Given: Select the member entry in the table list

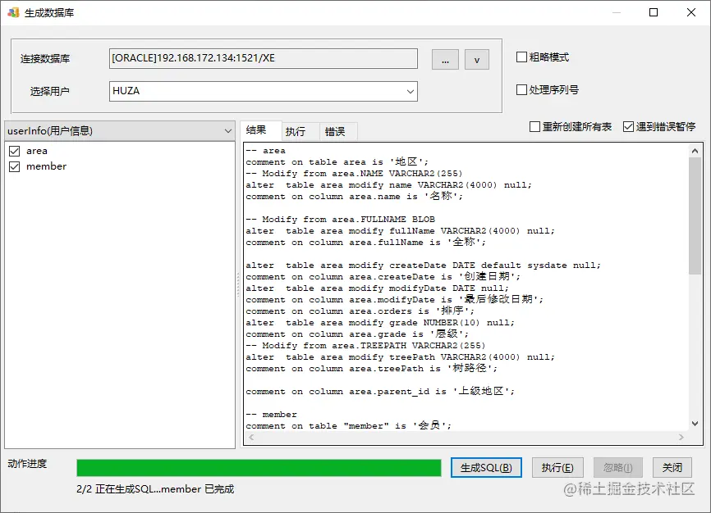Looking at the screenshot, I should coord(46,166).
